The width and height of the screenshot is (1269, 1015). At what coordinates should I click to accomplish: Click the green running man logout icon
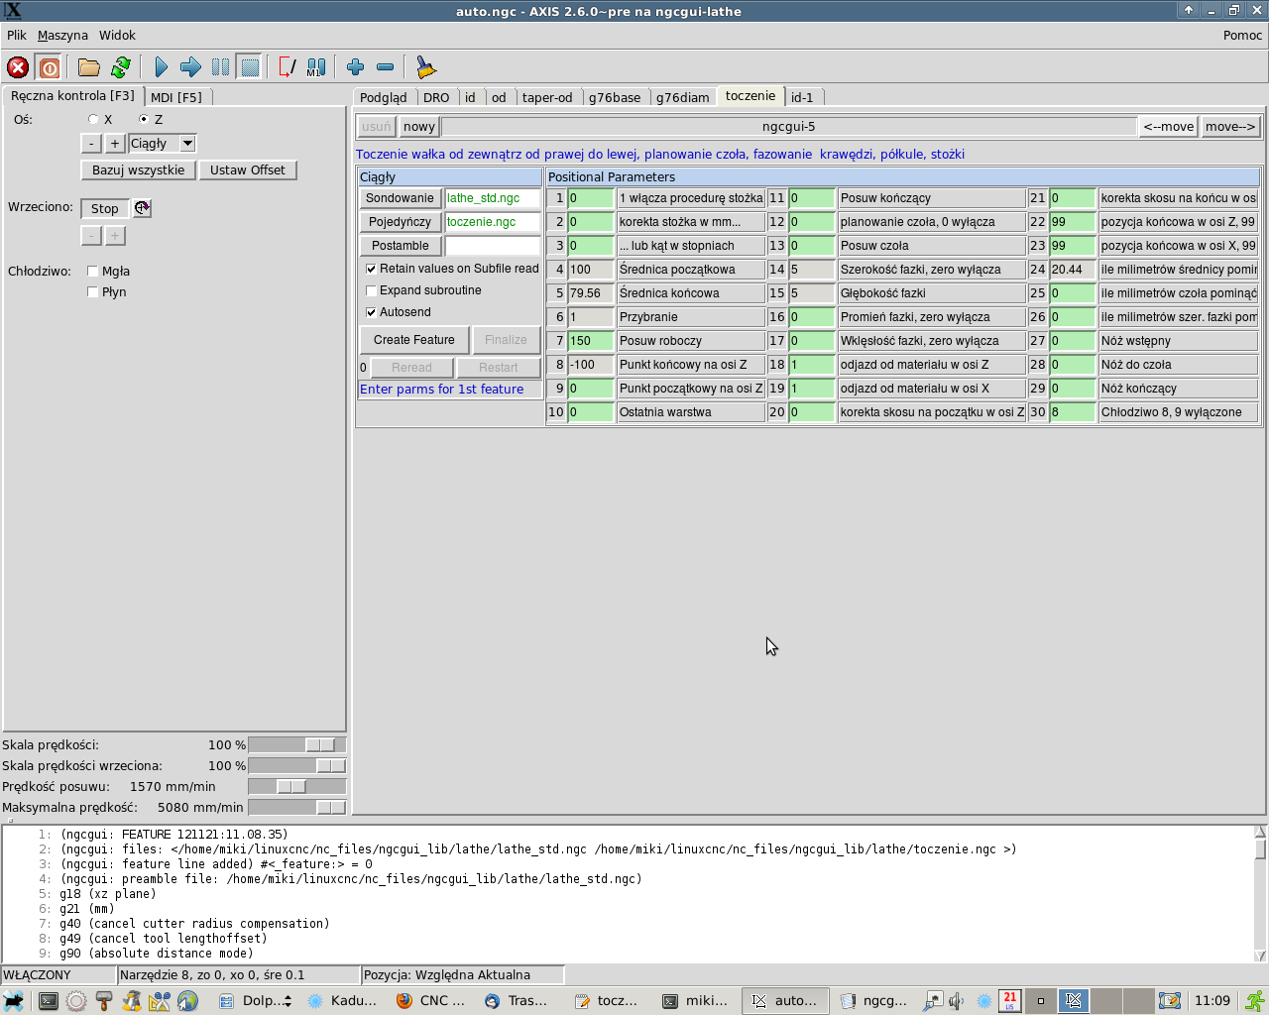point(1254,1001)
